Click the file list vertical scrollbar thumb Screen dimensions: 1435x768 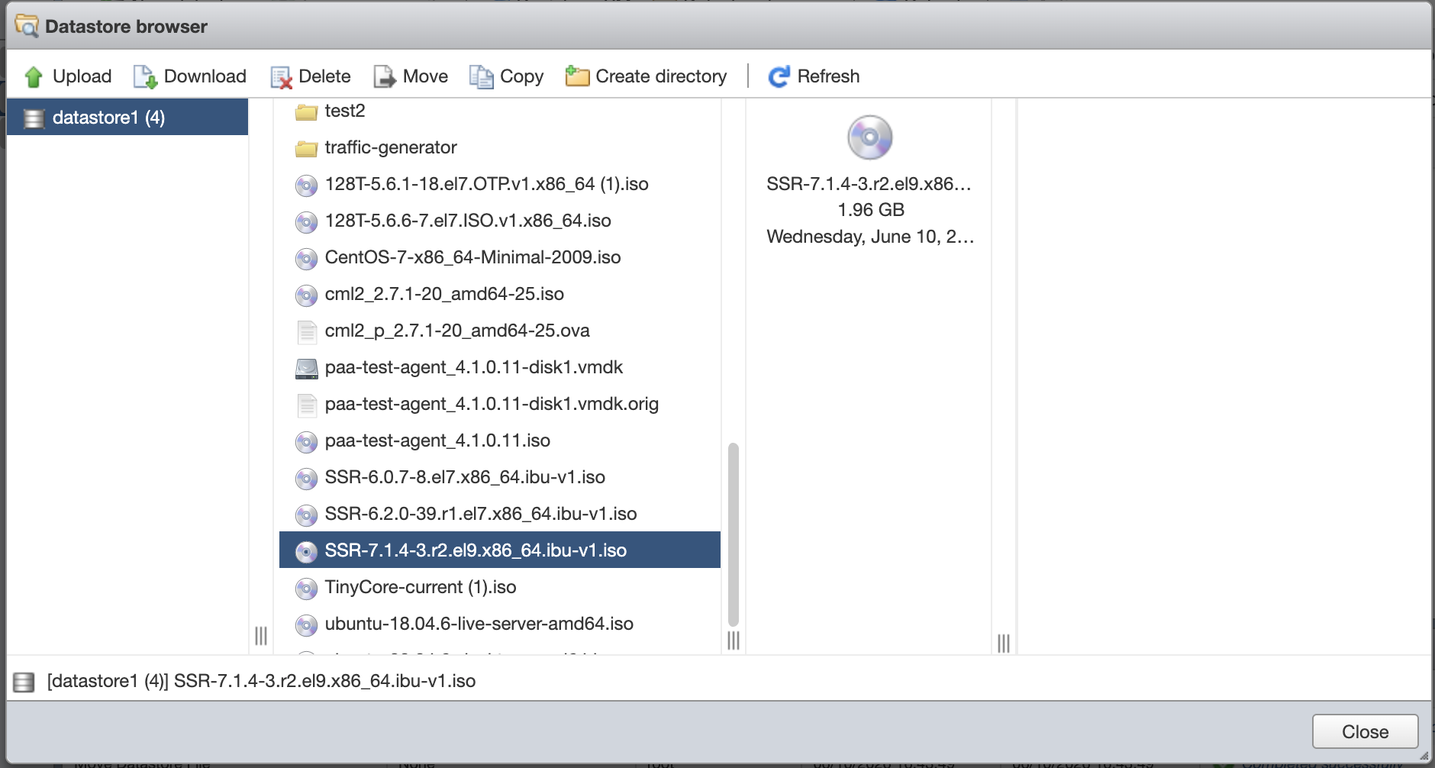pyautogui.click(x=733, y=534)
